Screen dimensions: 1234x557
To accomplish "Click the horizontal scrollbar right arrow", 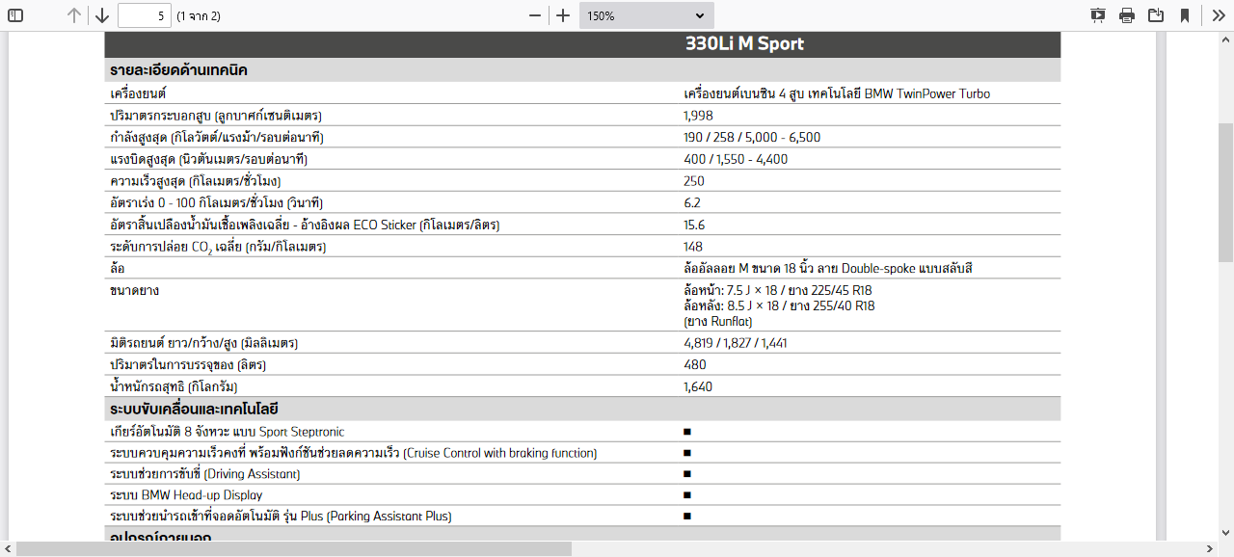I will (1210, 549).
